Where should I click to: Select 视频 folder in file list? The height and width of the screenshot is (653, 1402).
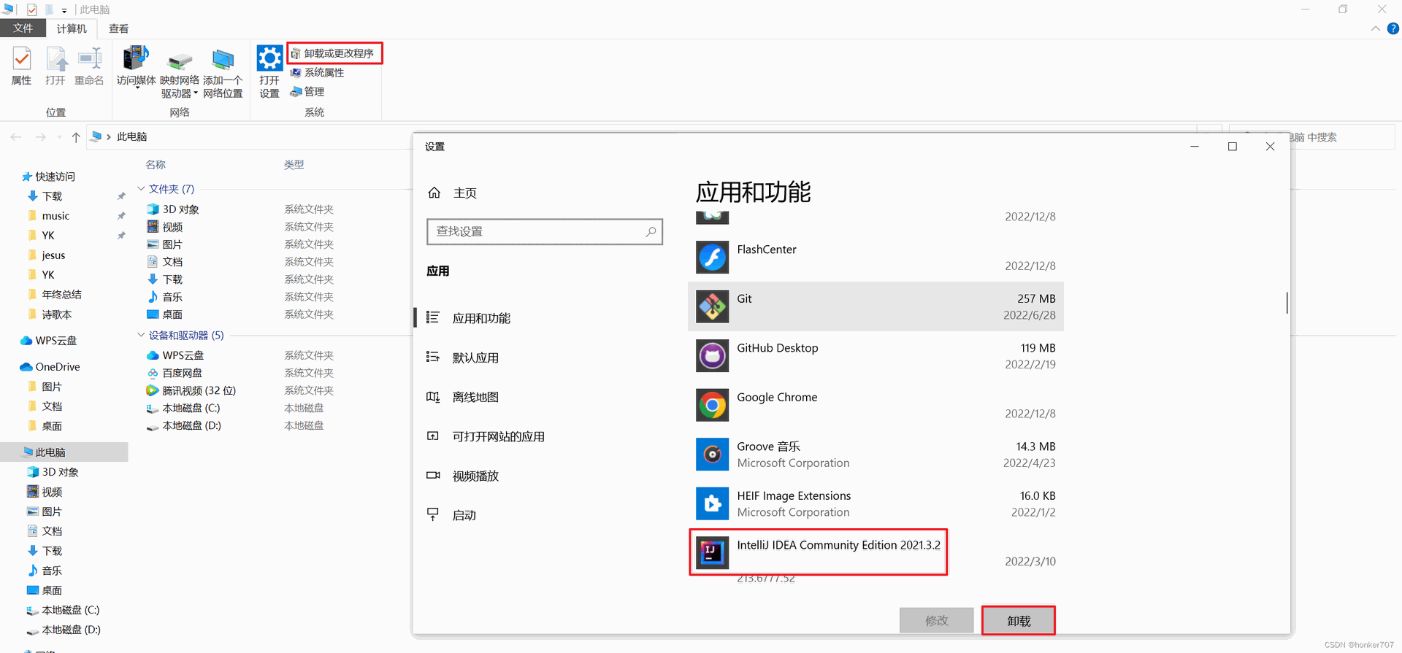coord(165,227)
